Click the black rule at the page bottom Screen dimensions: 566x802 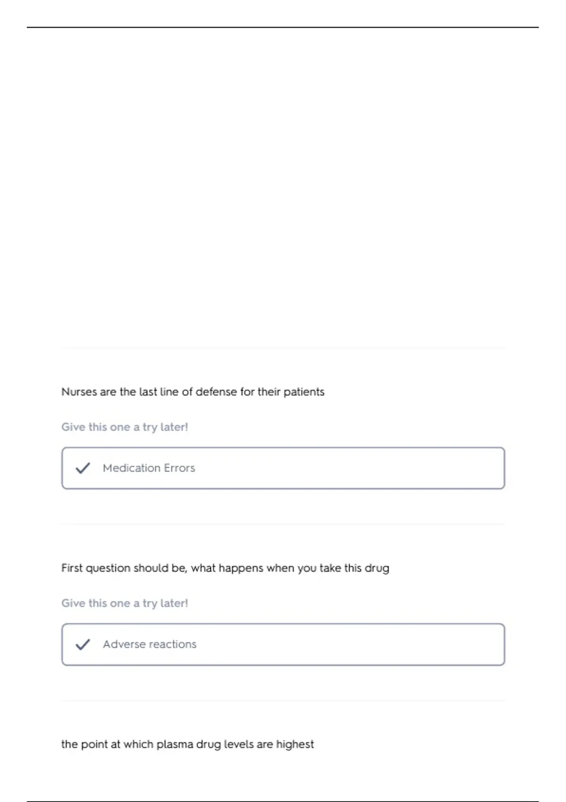[x=283, y=801]
